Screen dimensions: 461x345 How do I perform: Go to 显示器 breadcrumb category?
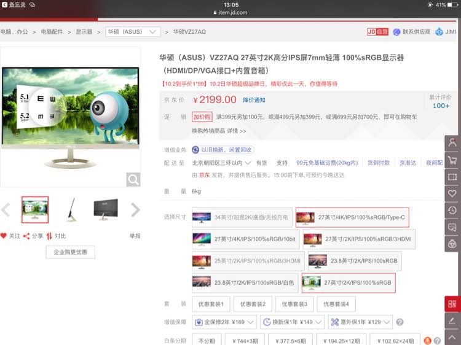84,32
